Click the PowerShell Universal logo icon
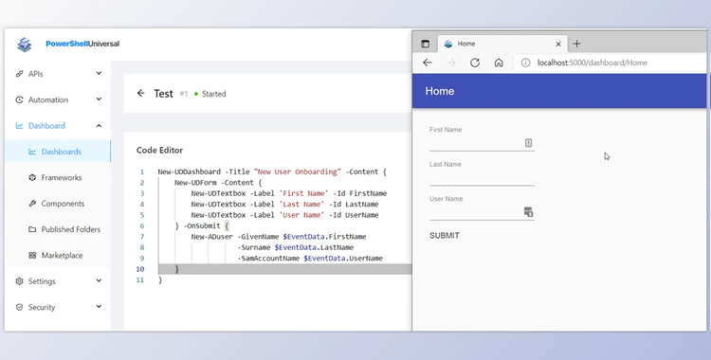Image resolution: width=711 pixels, height=360 pixels. click(x=25, y=44)
